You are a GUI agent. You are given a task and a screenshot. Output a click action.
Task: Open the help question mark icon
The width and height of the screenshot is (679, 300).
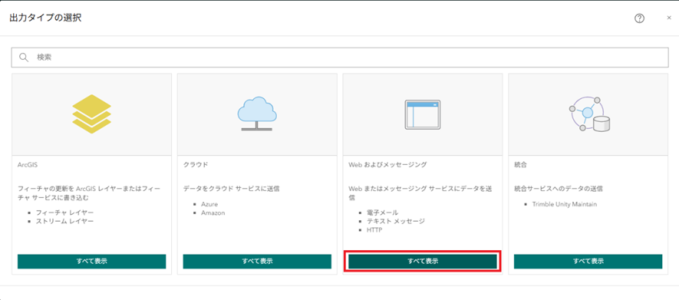pyautogui.click(x=640, y=18)
